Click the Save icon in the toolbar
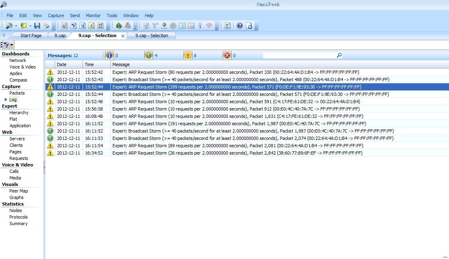This screenshot has width=449, height=259. pos(37,26)
